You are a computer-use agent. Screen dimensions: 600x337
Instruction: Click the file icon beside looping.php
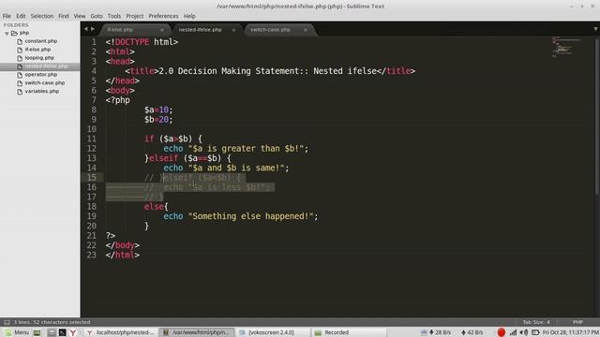coord(20,58)
